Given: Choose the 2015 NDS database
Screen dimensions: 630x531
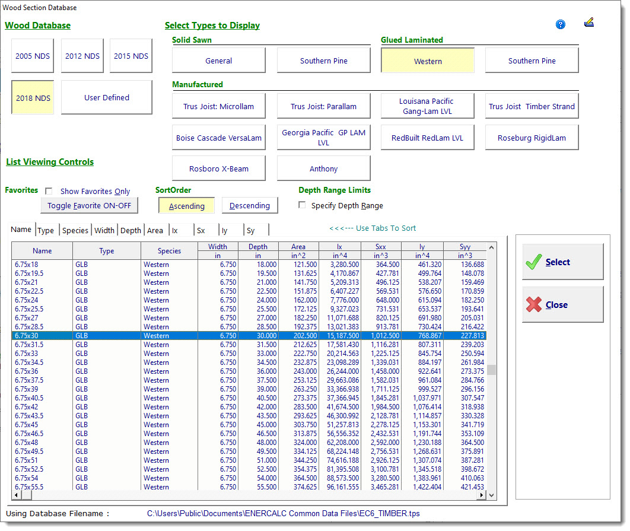Looking at the screenshot, I should [x=131, y=56].
